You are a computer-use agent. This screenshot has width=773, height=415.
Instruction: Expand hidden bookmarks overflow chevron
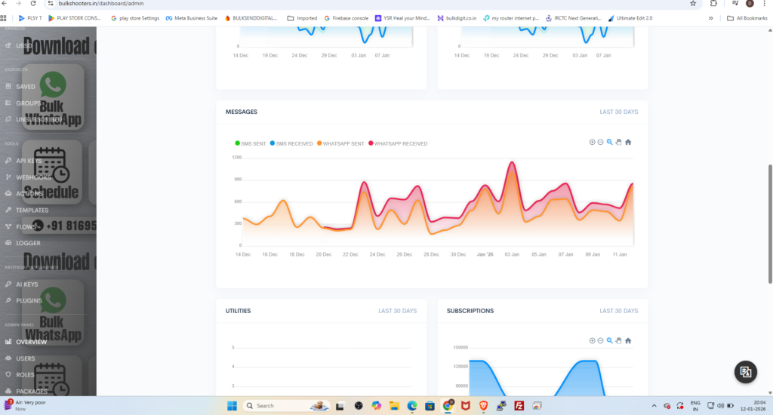point(710,18)
